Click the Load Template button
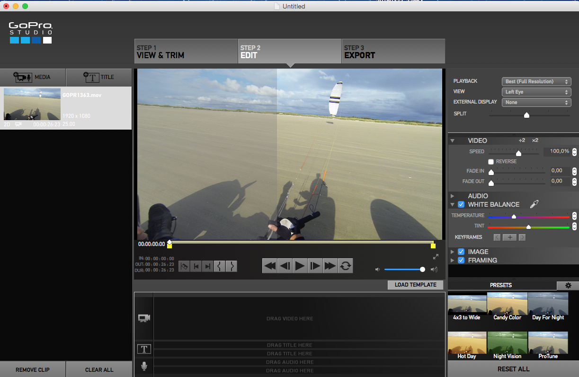 [415, 285]
